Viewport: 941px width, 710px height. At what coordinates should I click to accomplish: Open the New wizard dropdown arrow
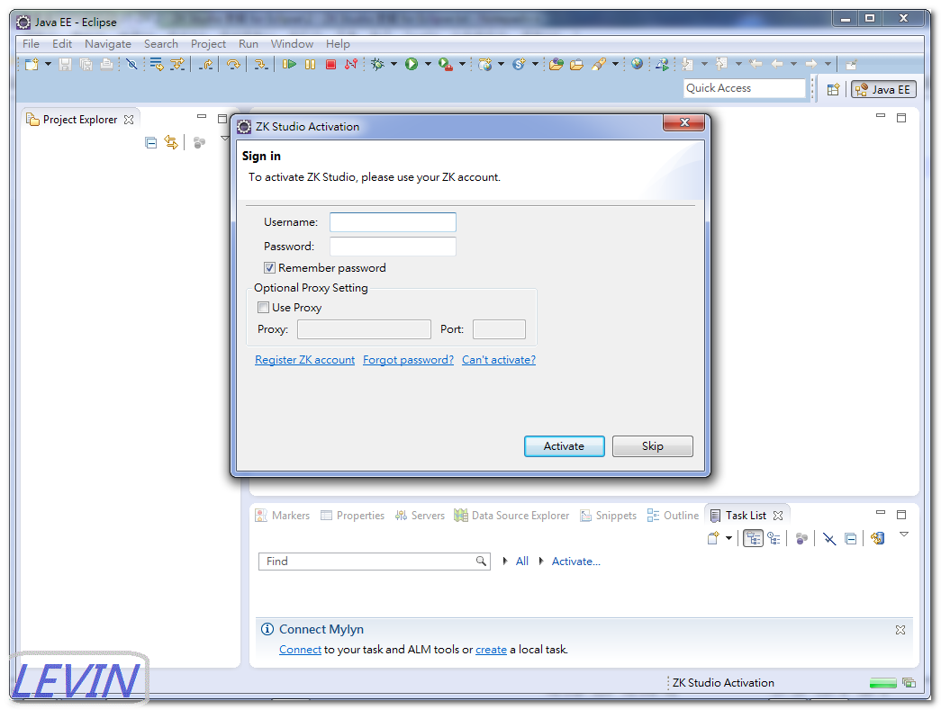(x=48, y=64)
